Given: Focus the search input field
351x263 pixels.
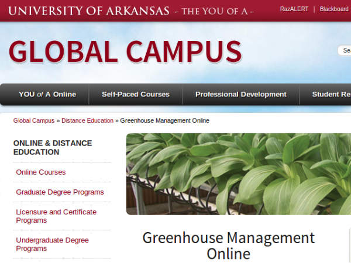Looking at the screenshot, I should click(x=345, y=50).
